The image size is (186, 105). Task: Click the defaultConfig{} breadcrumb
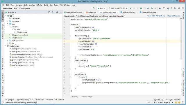pos(87,97)
